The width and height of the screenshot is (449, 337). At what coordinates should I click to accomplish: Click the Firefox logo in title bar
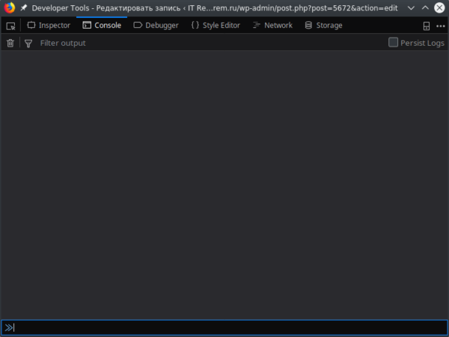[x=9, y=7]
